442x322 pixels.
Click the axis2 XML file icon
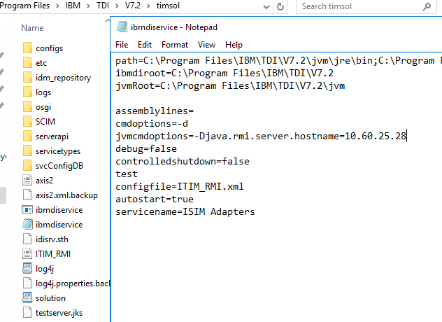27,180
